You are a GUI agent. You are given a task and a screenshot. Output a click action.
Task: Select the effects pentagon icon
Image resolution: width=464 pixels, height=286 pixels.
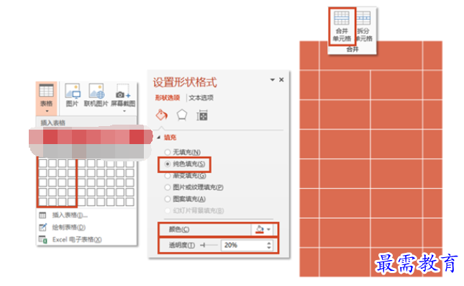pyautogui.click(x=182, y=115)
